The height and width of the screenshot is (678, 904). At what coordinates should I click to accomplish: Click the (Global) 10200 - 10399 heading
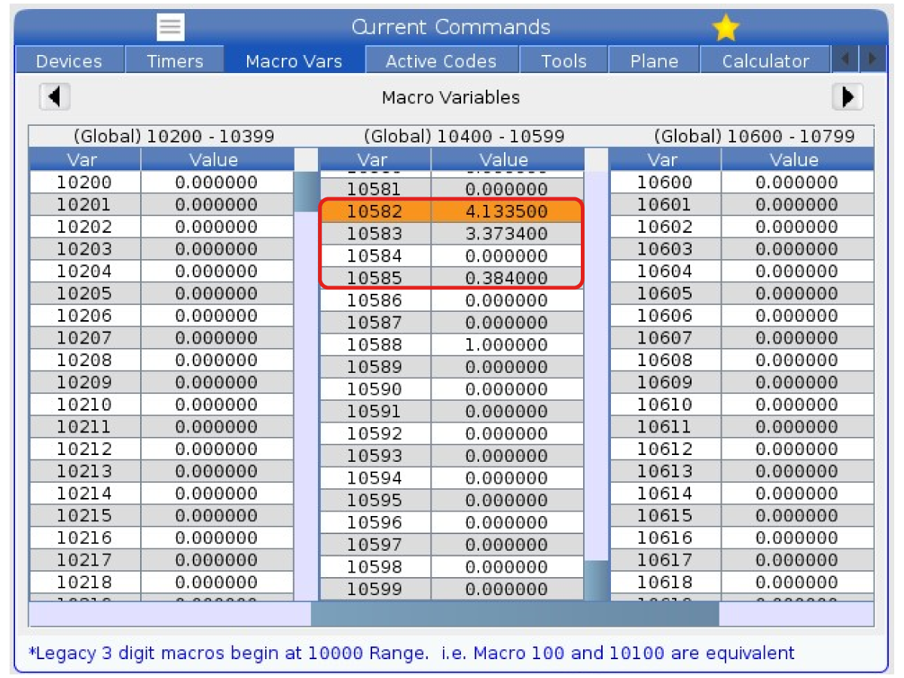[174, 136]
